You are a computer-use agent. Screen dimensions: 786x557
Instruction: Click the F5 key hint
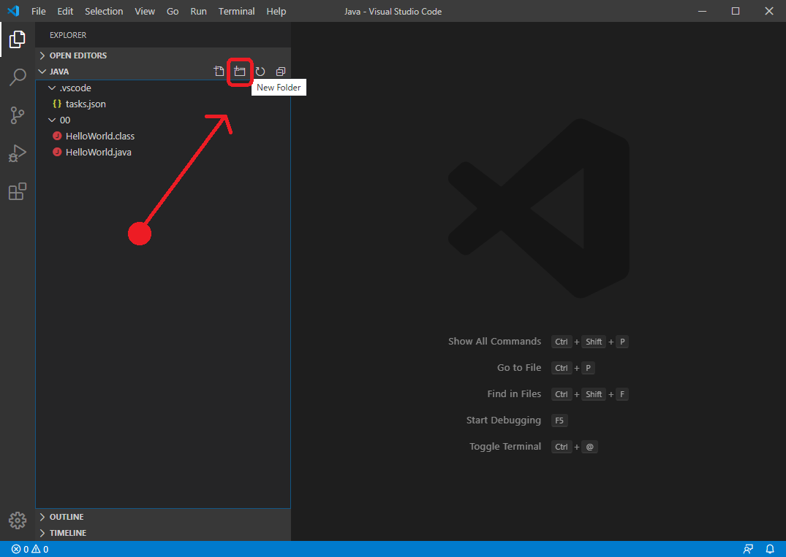(x=559, y=420)
